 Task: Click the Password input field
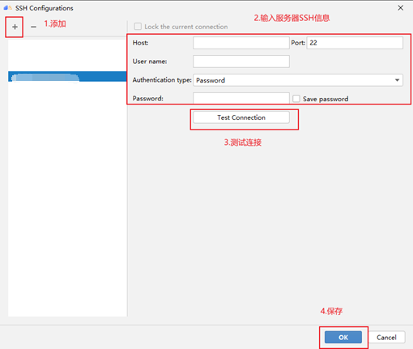coord(241,98)
